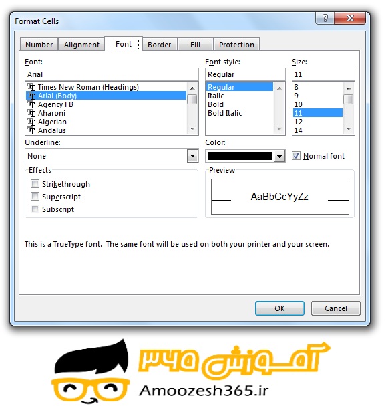Switch to the Border tab

coord(160,45)
